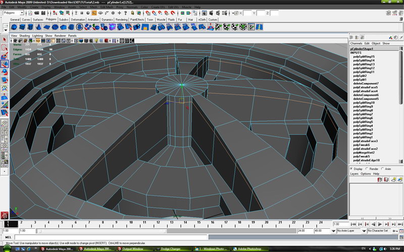The height and width of the screenshot is (252, 404).
Task: Open the Channels menu in Channel Box
Action: 356,43
